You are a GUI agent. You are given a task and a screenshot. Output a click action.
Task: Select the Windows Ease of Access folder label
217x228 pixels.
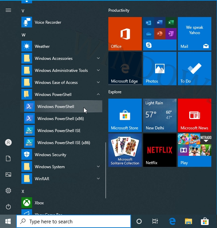[56, 83]
